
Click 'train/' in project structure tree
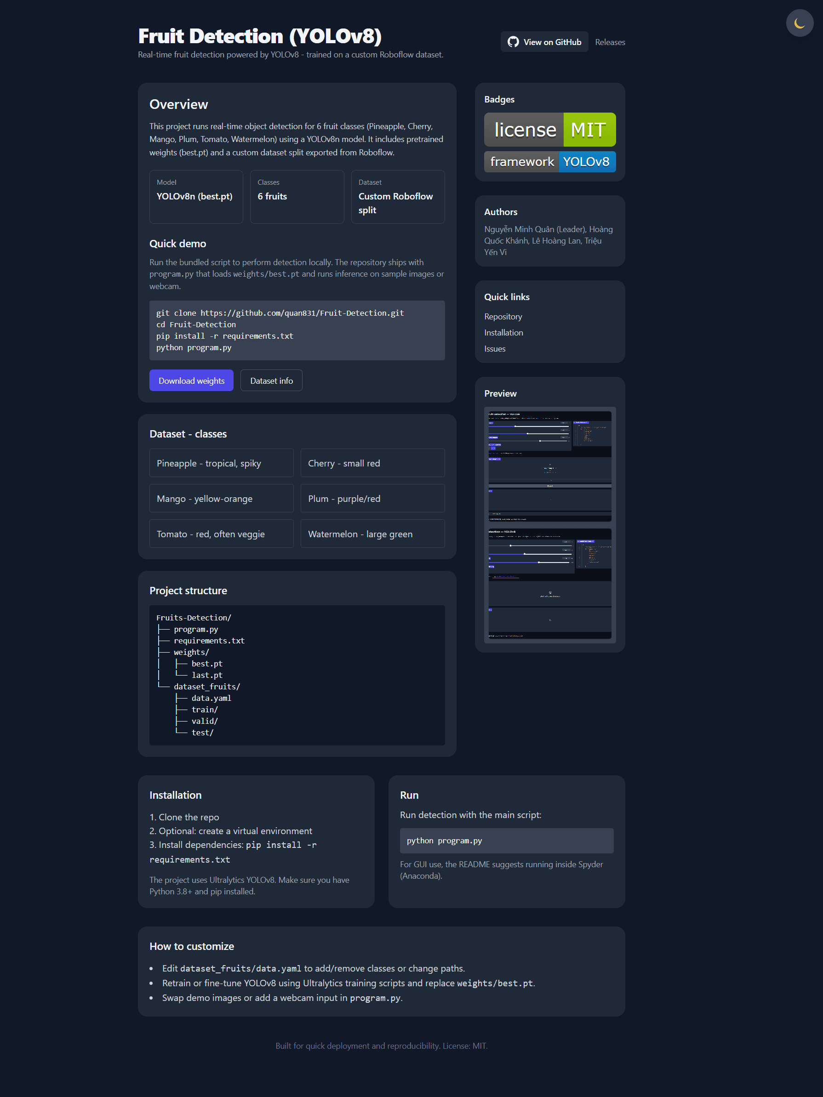tap(205, 710)
